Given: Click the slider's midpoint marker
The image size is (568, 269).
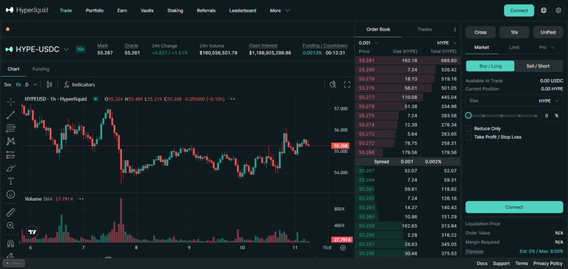Looking at the screenshot, I should [501, 116].
